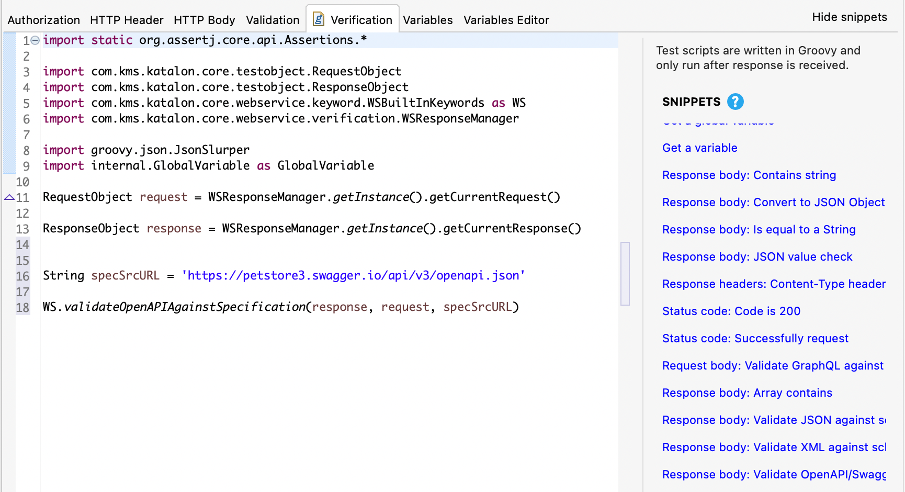Click the Hide snippets button
Image resolution: width=905 pixels, height=492 pixels.
point(850,17)
